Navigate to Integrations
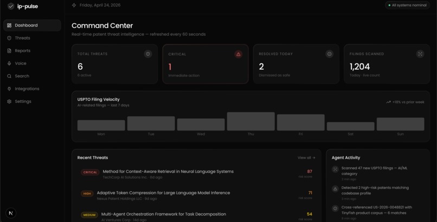 32,89
